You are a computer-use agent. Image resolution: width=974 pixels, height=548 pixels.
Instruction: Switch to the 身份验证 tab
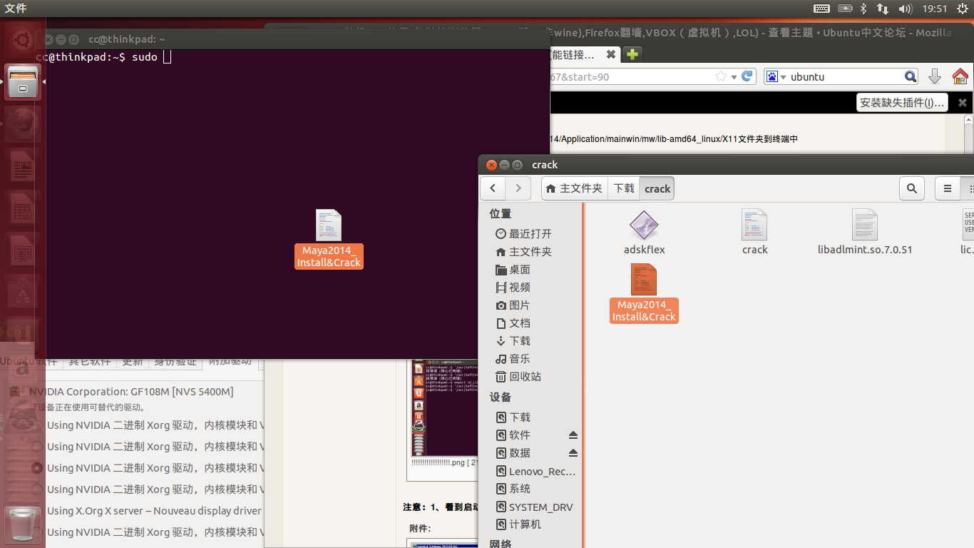(x=176, y=362)
